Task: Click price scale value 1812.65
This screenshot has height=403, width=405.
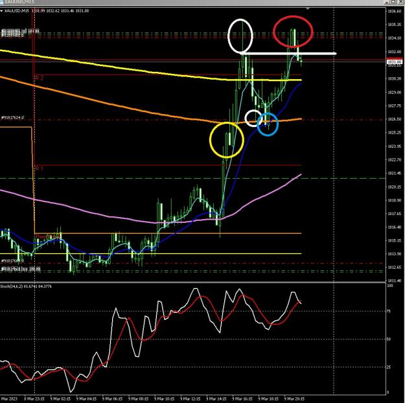Action: [394, 268]
